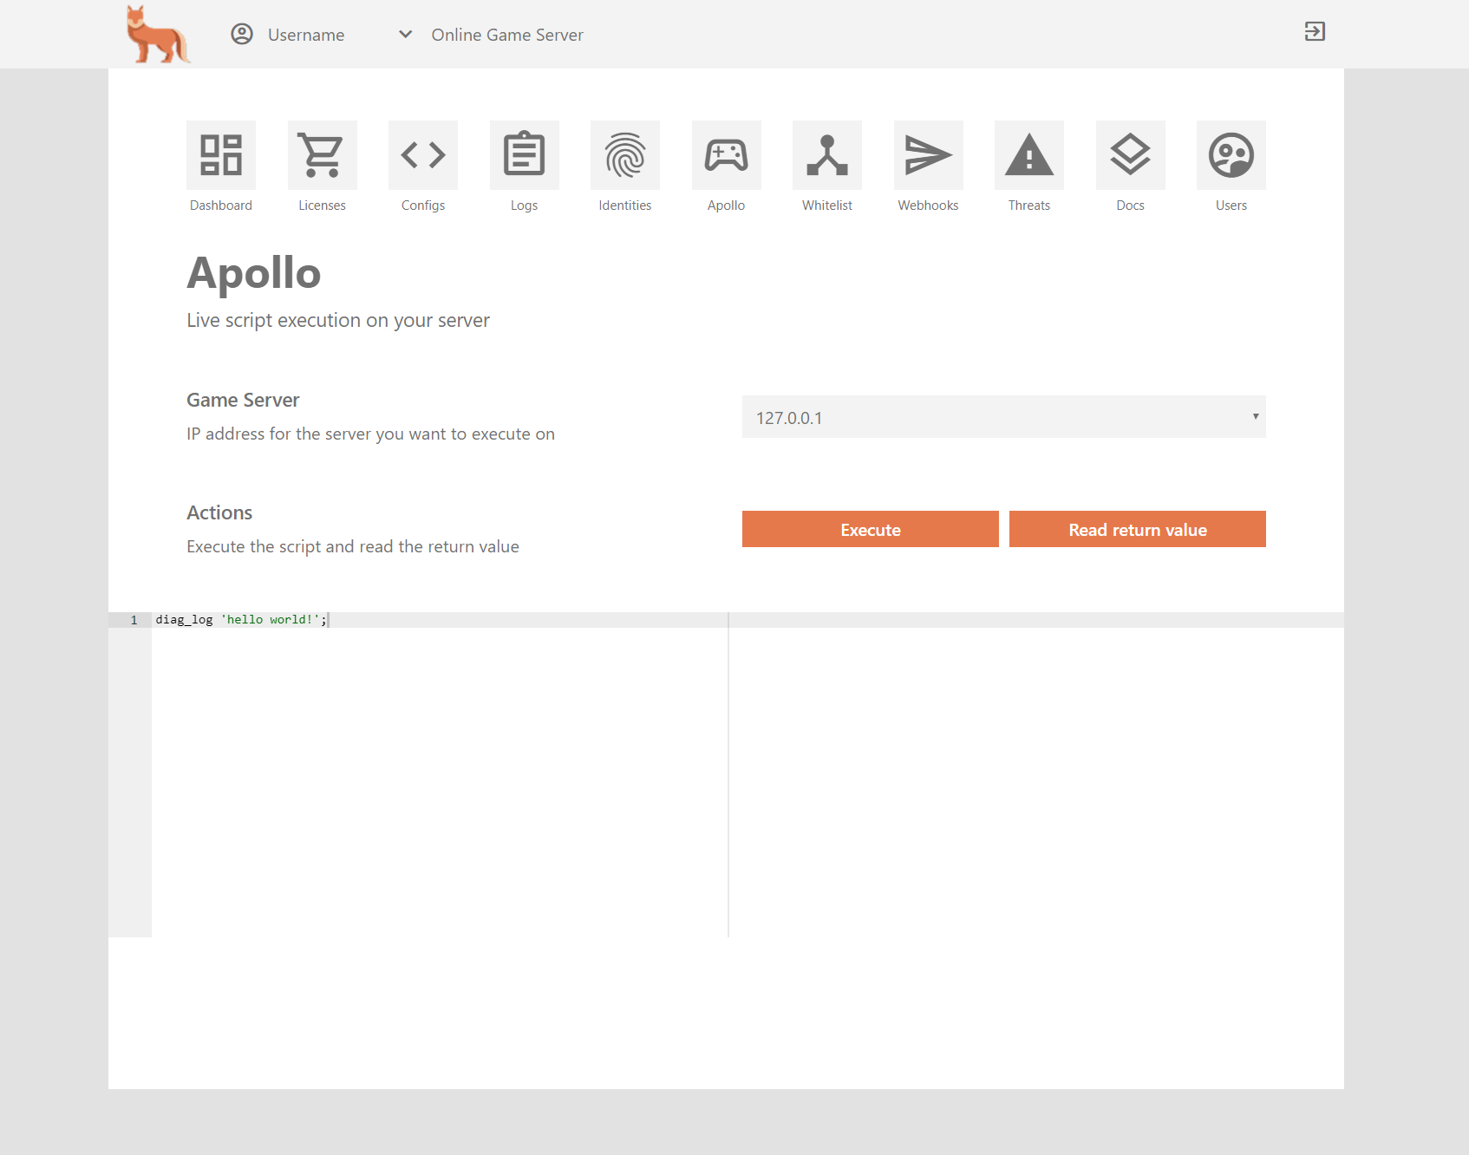Click the Apollo gamepad icon
Viewport: 1469px width, 1155px height.
click(726, 155)
